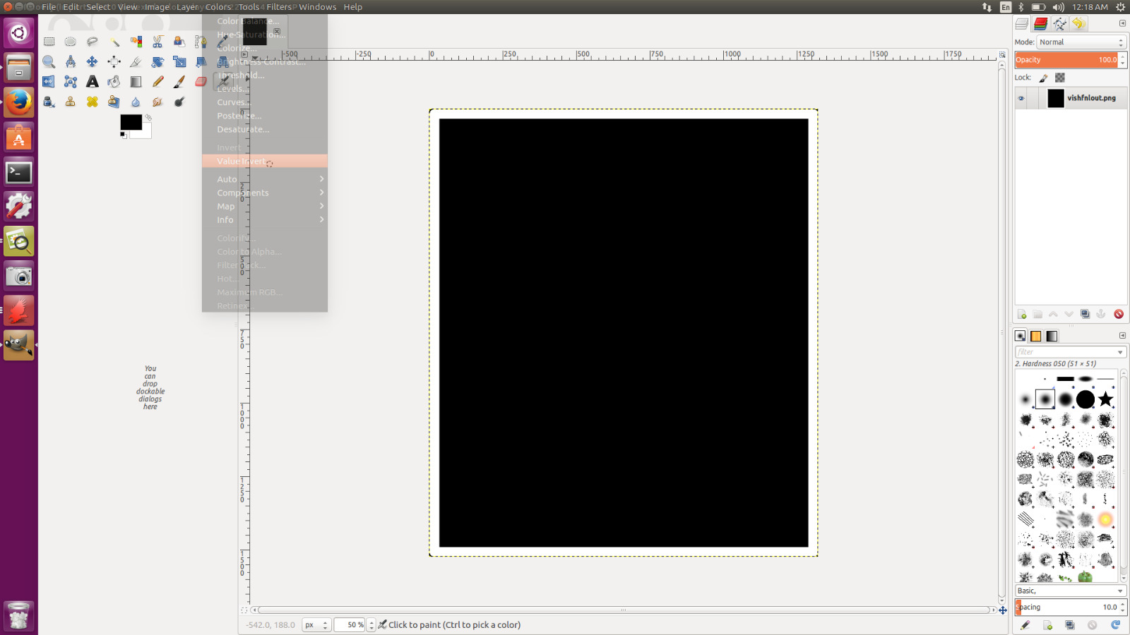Select the Perspective Clone tool
The width and height of the screenshot is (1130, 635).
tap(114, 102)
